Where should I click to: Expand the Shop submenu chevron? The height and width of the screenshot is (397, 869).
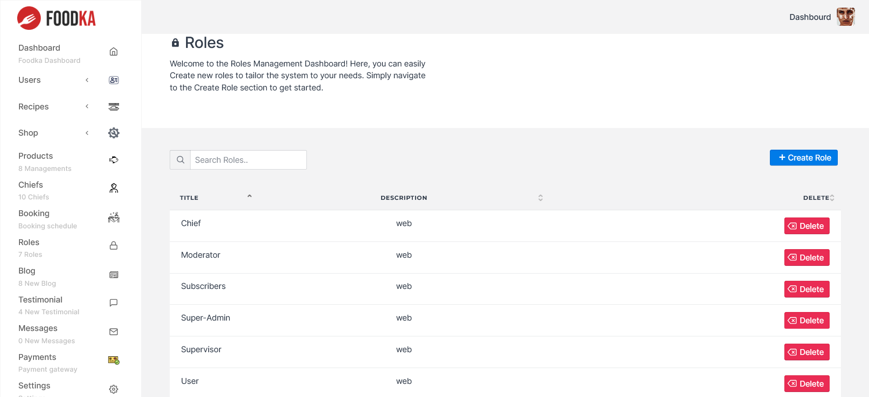coord(87,133)
